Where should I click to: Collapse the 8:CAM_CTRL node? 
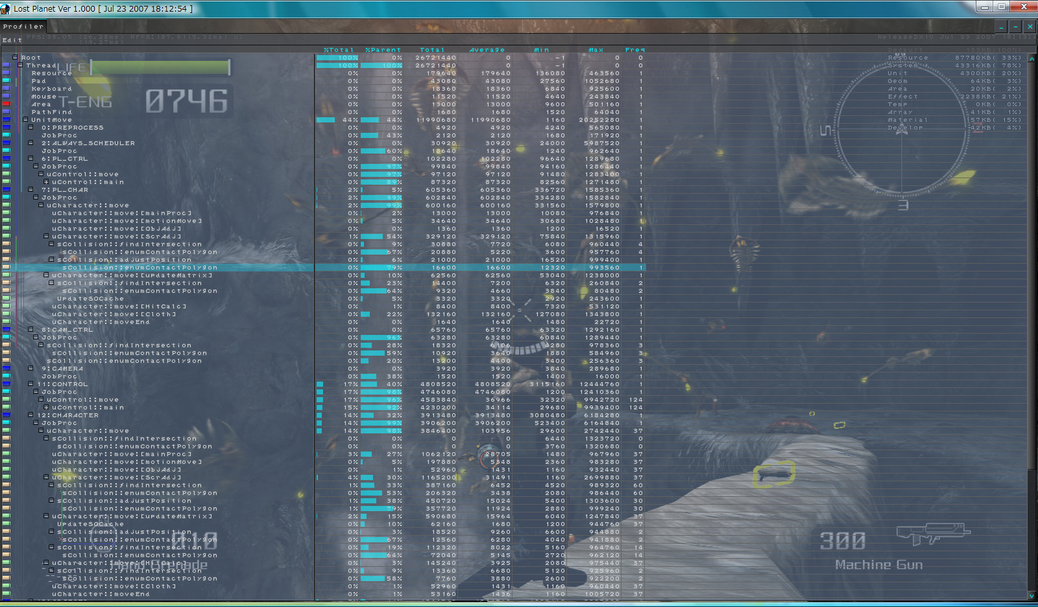pyautogui.click(x=30, y=329)
